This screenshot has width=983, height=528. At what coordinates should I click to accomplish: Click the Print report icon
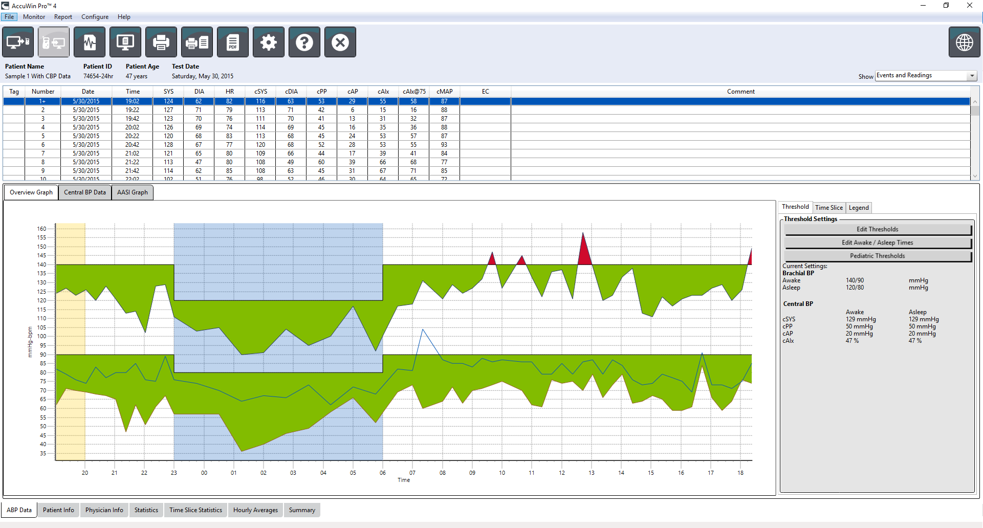[161, 42]
